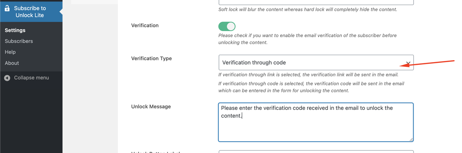Click the Collapse menu arrow icon

pos(7,78)
